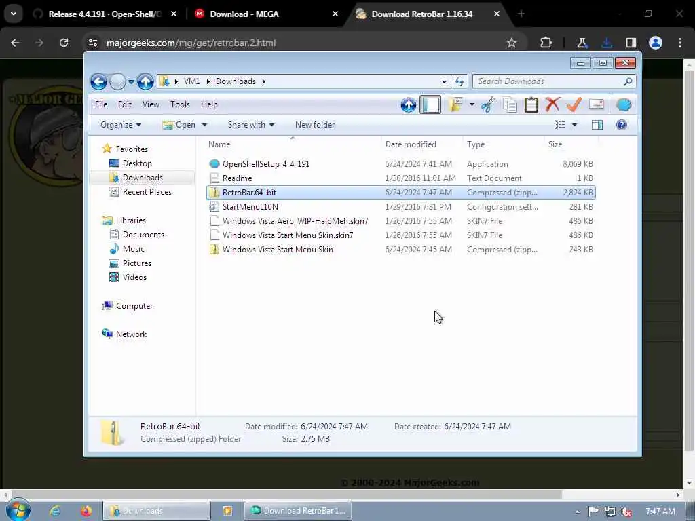Open the folder options toolbar dropdown arrow
The height and width of the screenshot is (521, 695).
[472, 105]
